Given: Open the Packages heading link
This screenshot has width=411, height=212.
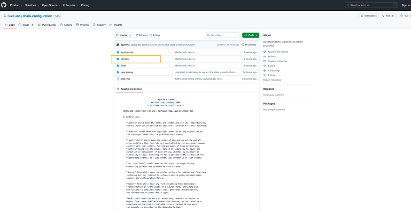Looking at the screenshot, I should [269, 103].
